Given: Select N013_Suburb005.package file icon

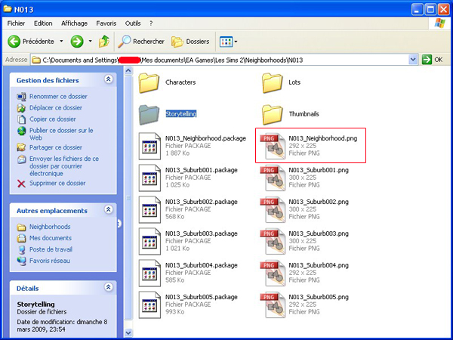Looking at the screenshot, I should coord(149,305).
